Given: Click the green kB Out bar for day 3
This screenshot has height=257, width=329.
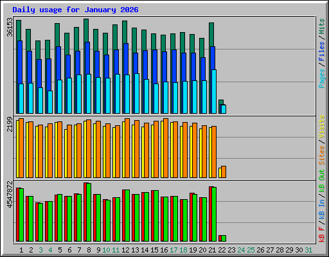Looking at the screenshot, I should (40, 222).
